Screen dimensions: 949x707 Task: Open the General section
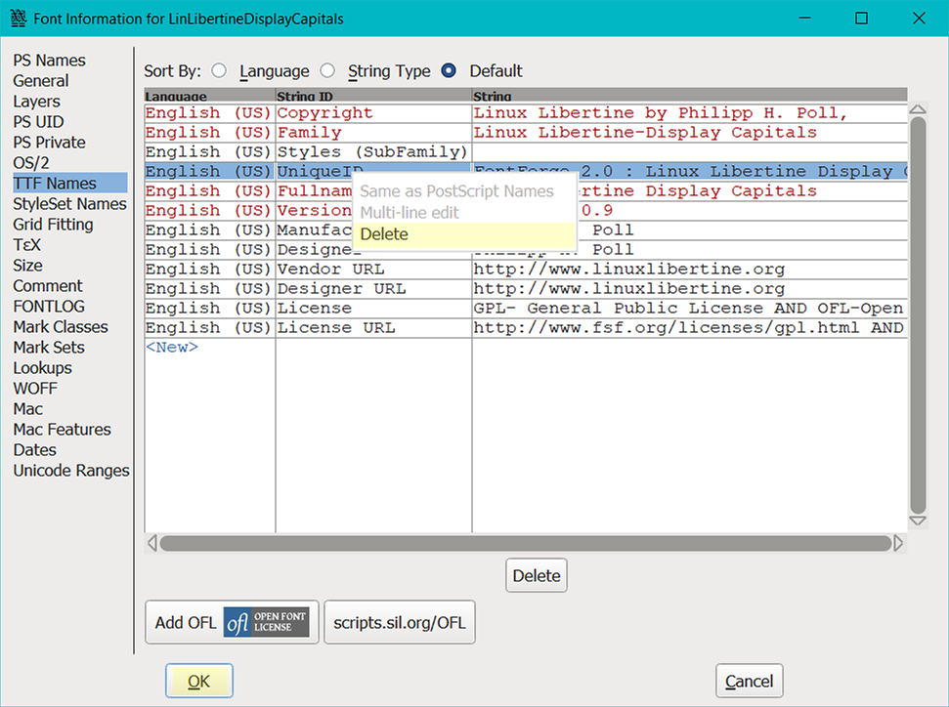[41, 81]
